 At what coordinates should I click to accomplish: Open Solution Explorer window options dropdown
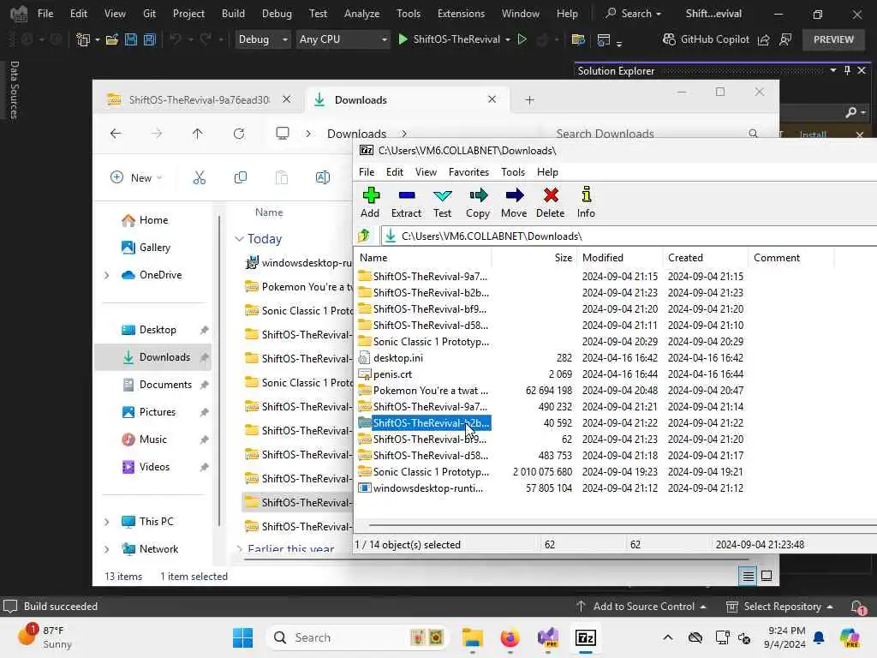click(x=833, y=70)
